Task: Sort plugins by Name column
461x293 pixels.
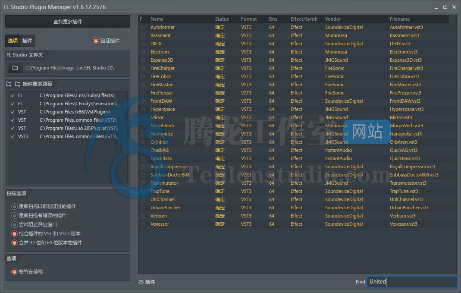Action: [x=157, y=19]
